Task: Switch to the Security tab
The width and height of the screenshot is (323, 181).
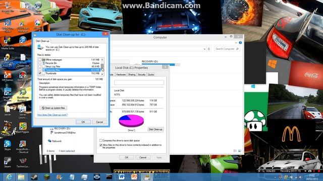Action: point(141,74)
